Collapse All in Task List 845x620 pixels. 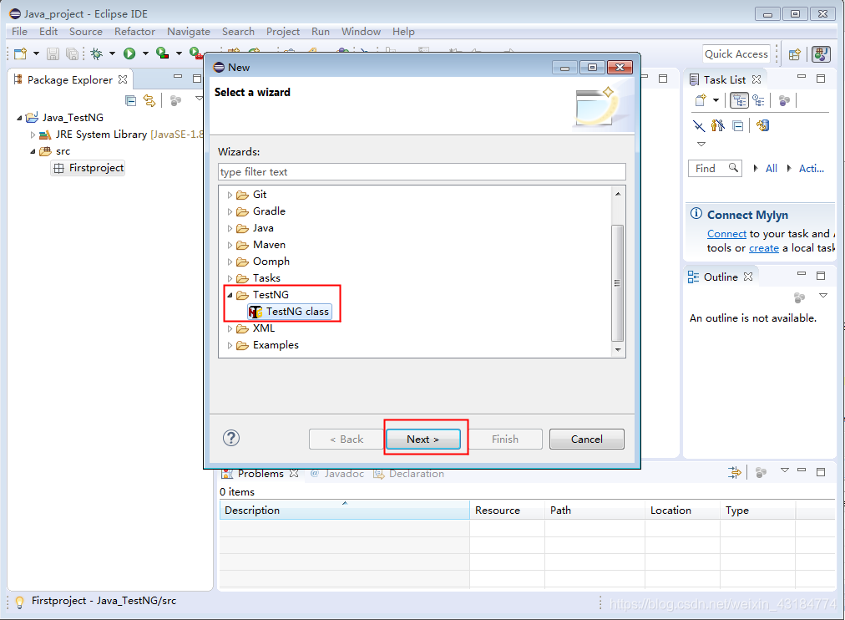click(x=738, y=126)
